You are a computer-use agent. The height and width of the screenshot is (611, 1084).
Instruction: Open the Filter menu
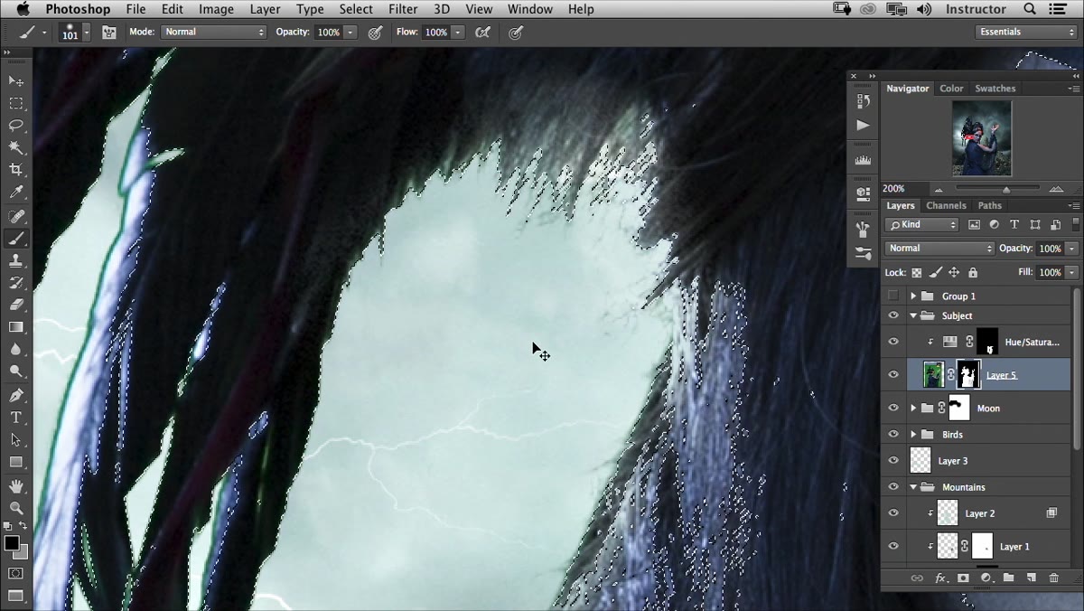coord(403,9)
